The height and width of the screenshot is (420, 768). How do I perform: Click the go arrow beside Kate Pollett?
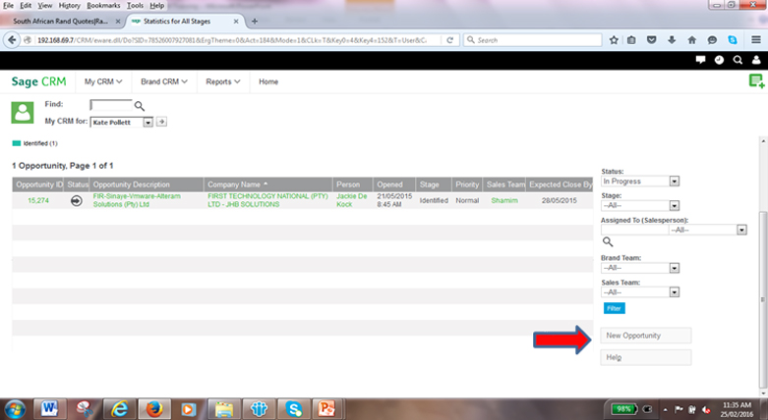coord(161,122)
